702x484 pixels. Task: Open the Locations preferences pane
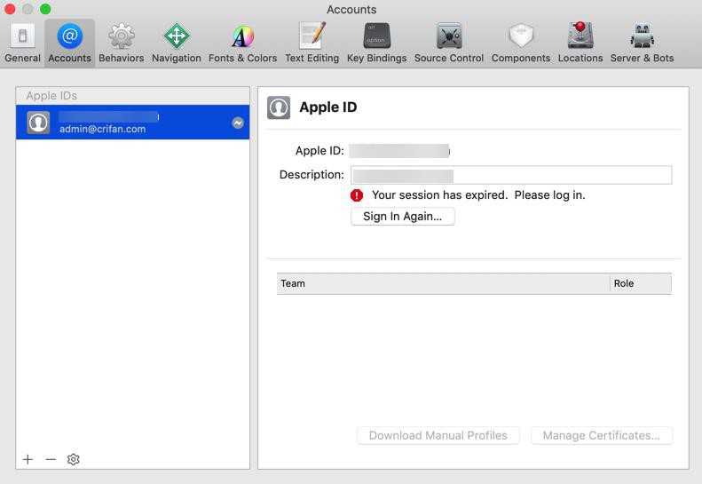[x=580, y=44]
